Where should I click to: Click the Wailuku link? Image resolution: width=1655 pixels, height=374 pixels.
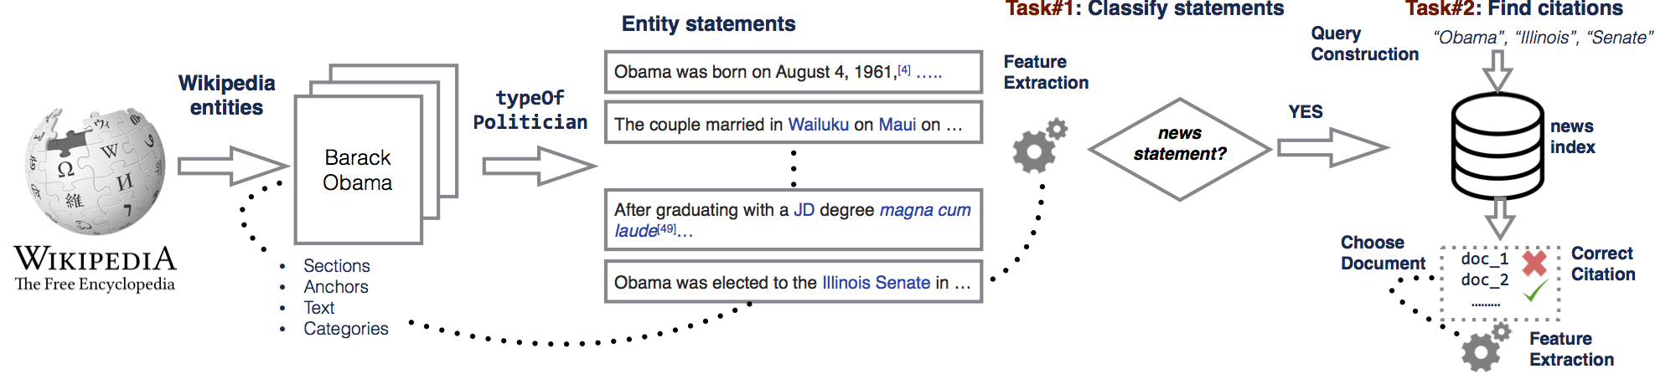coord(819,125)
